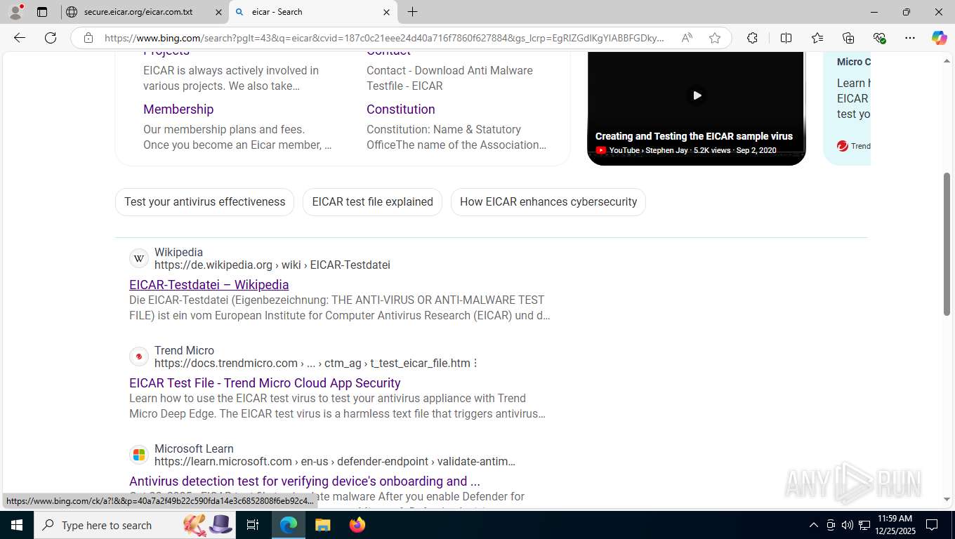
Task: Open Trend Micro result options dots
Action: [x=475, y=364]
